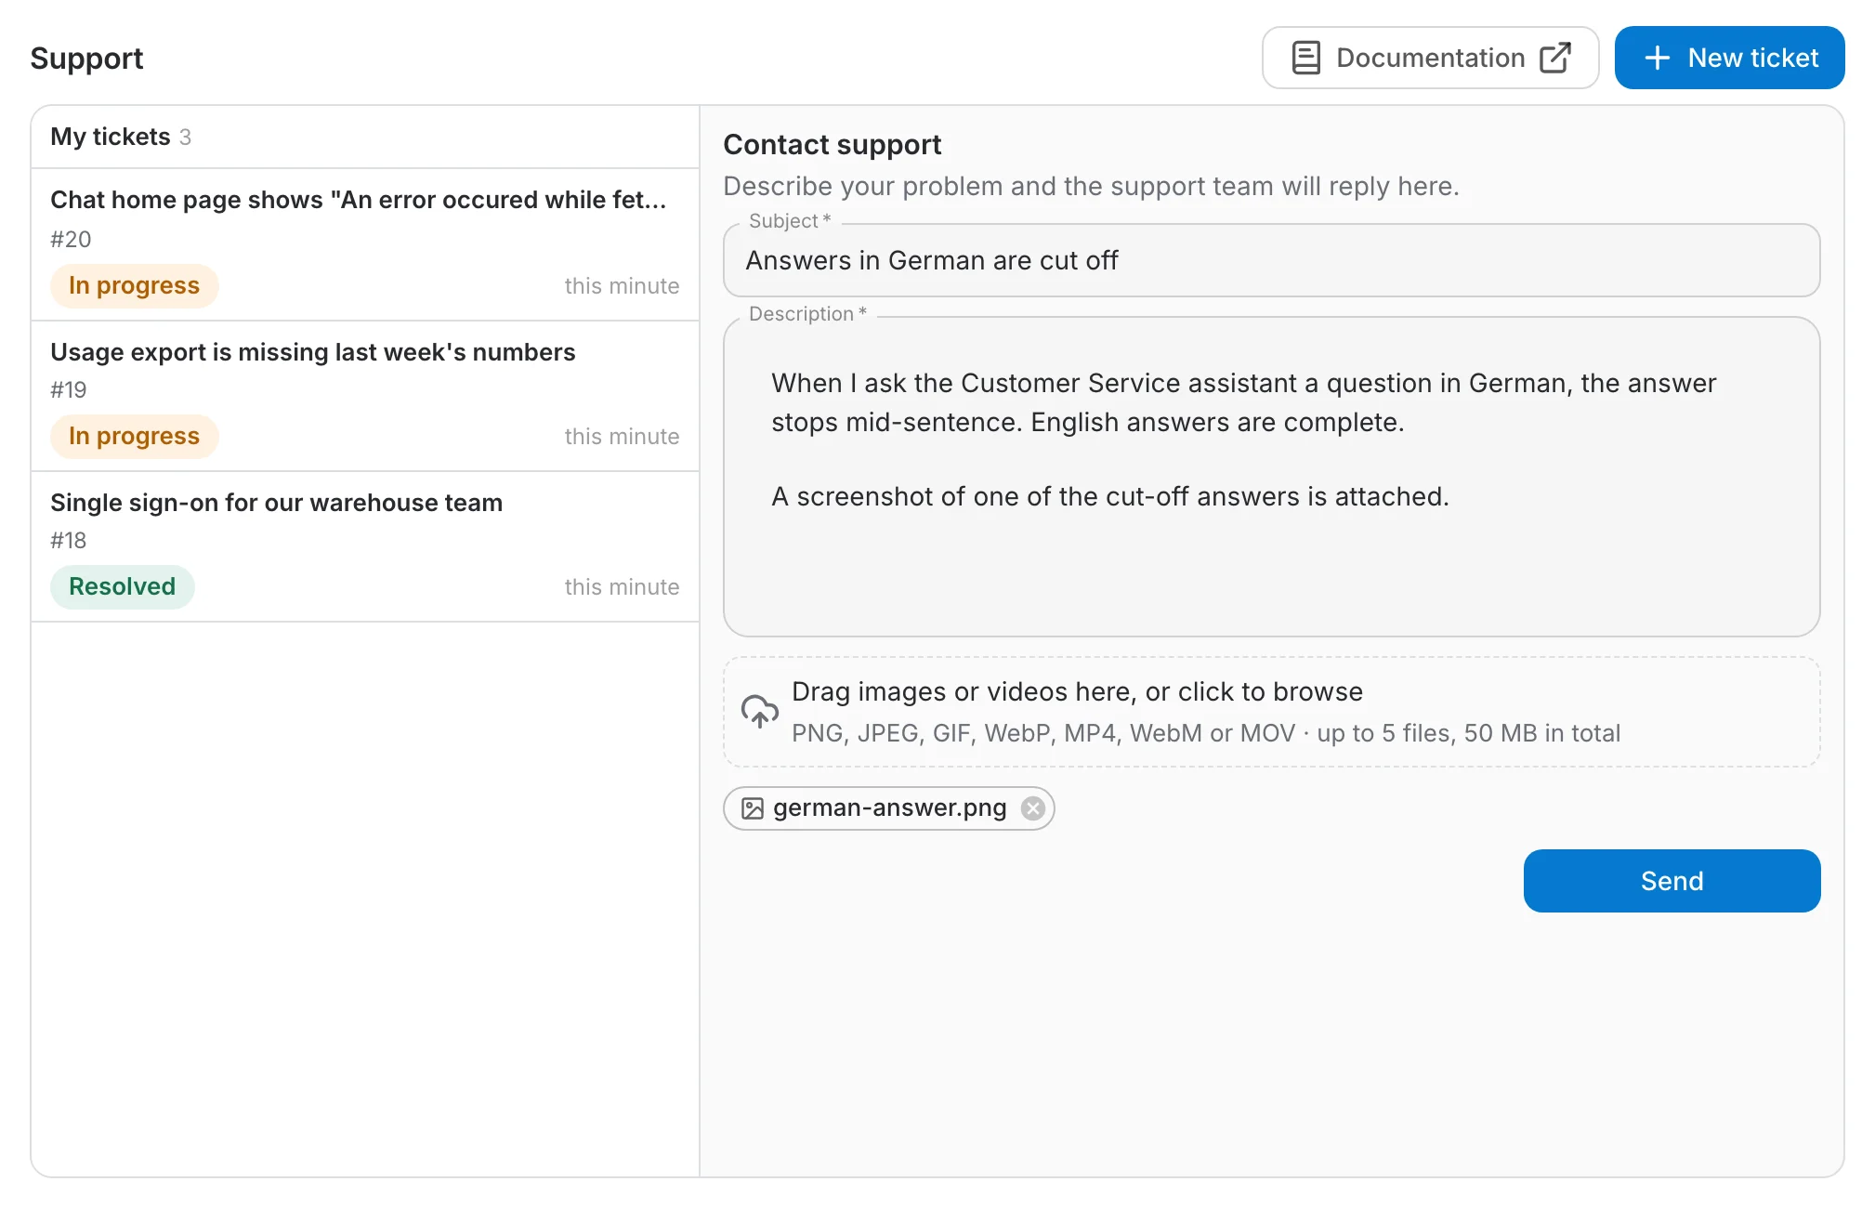This screenshot has width=1875, height=1208.
Task: Click the cloud upload icon
Action: coord(759,712)
